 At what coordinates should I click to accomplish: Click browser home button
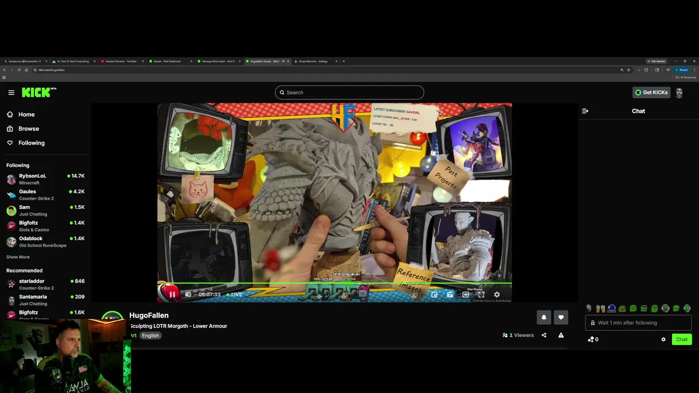[26, 70]
